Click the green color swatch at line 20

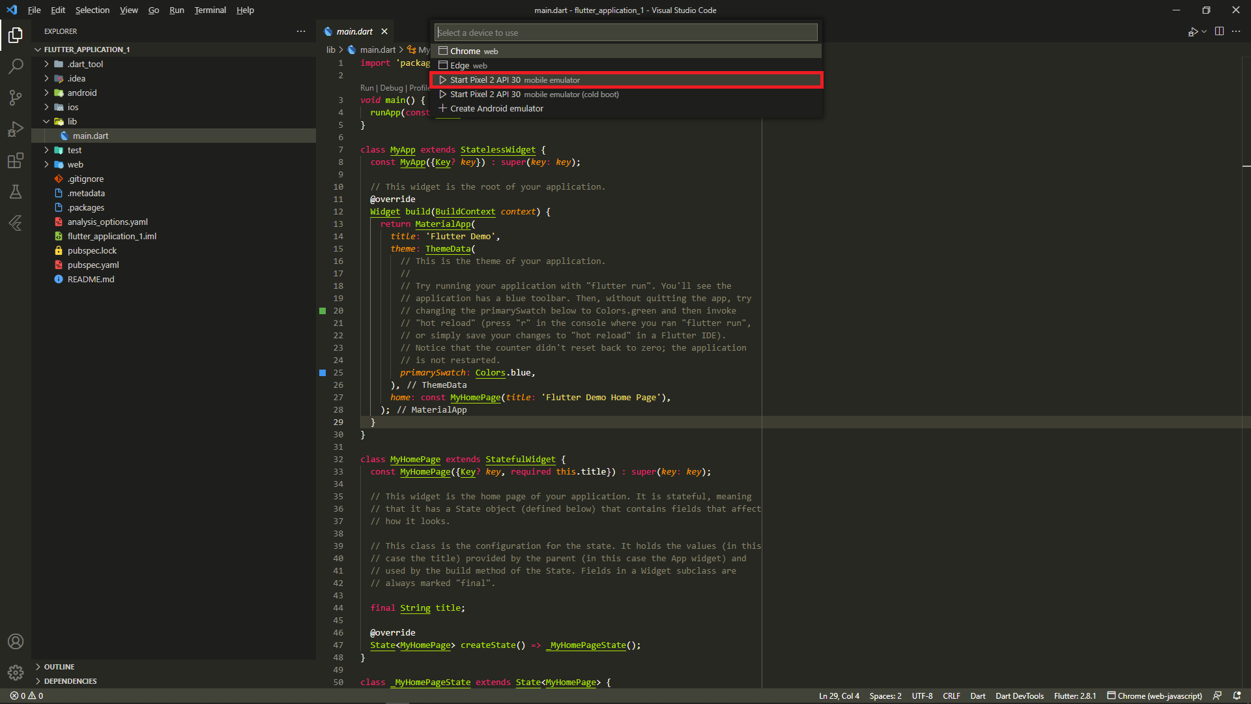click(x=323, y=311)
